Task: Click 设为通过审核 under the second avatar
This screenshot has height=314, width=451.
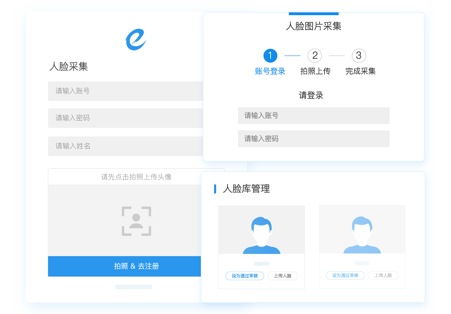Action: click(x=345, y=276)
